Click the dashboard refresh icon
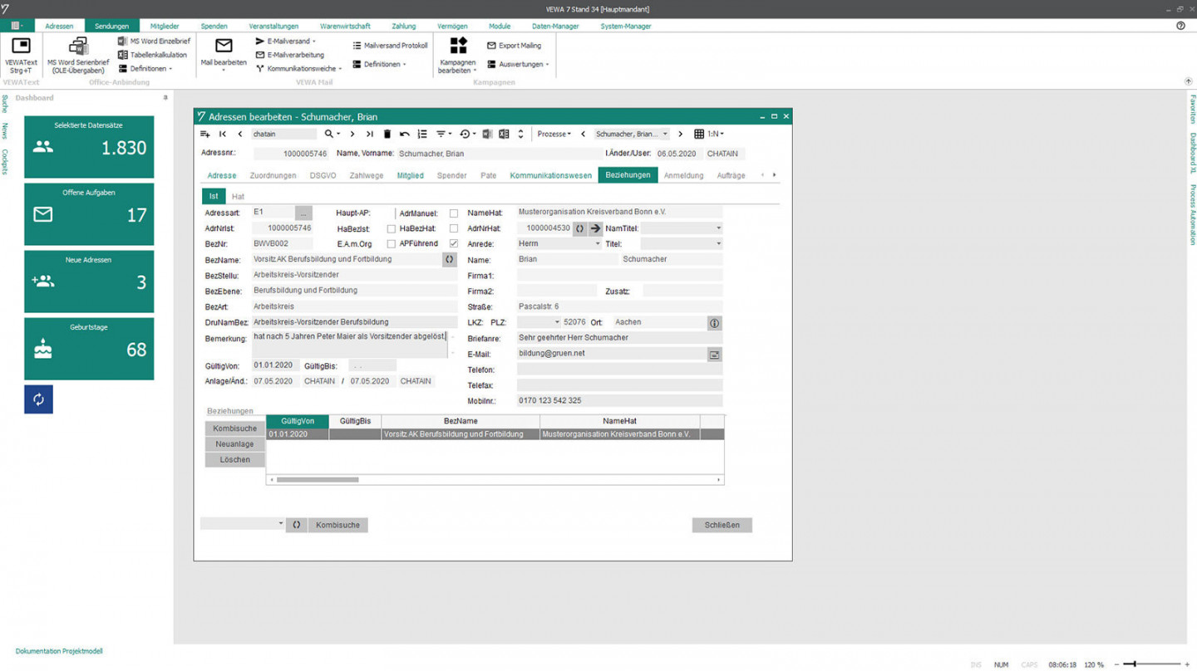 tap(38, 399)
